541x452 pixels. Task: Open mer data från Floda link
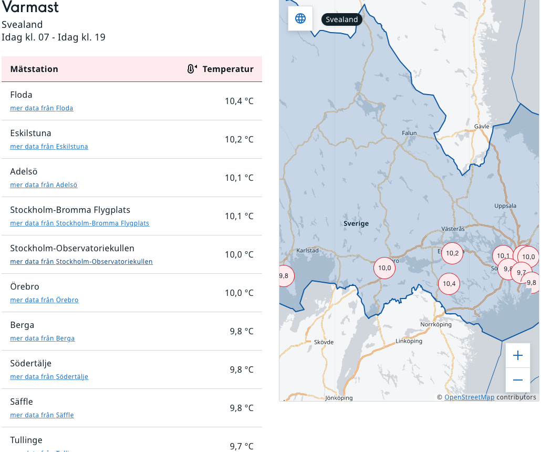(x=41, y=108)
